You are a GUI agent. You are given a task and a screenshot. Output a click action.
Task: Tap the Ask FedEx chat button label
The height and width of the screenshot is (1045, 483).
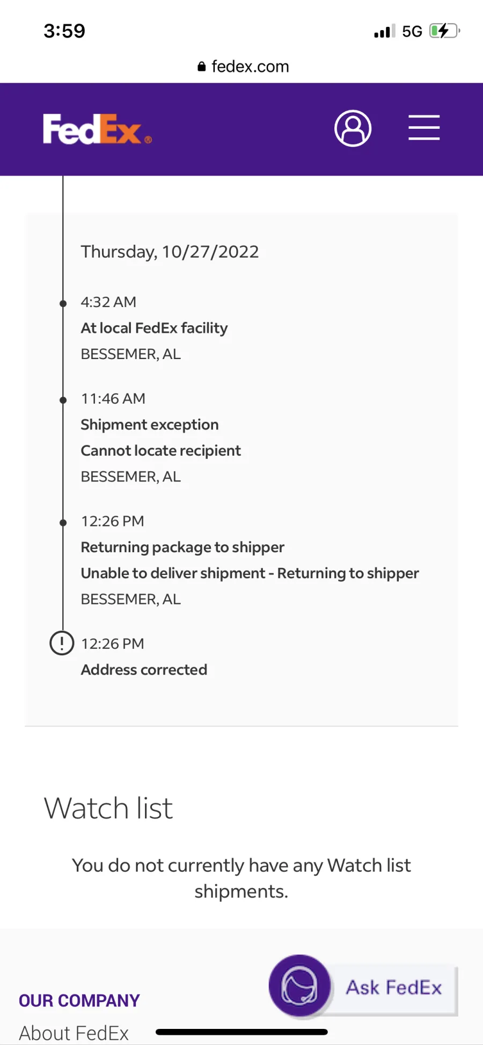coord(394,988)
